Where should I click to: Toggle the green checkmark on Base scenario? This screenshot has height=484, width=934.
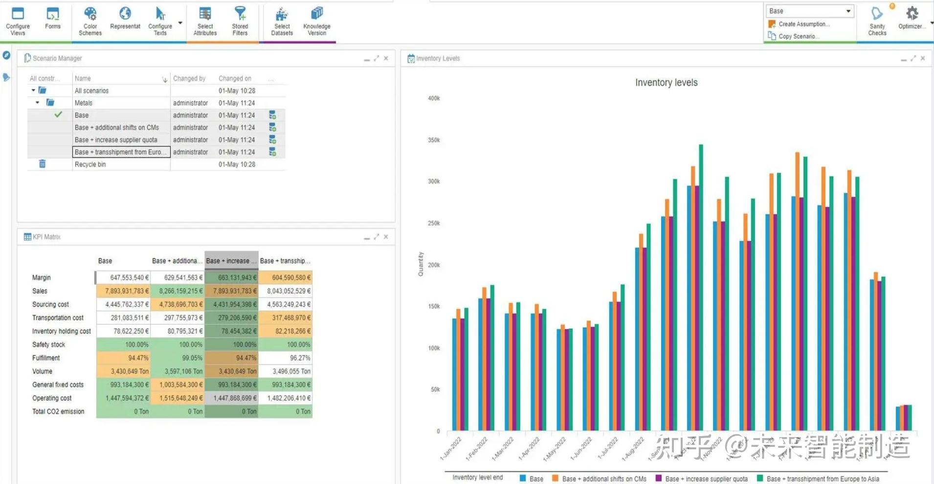coord(58,115)
